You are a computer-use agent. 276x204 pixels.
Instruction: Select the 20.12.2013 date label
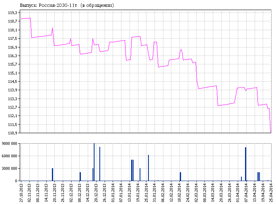point(96,192)
